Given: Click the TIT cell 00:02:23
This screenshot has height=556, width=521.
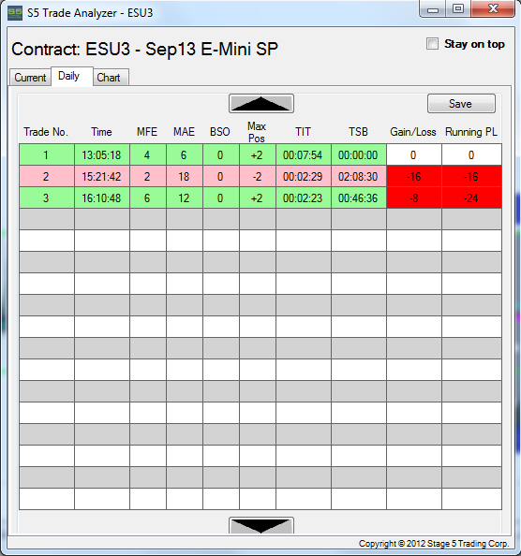Looking at the screenshot, I should tap(304, 198).
